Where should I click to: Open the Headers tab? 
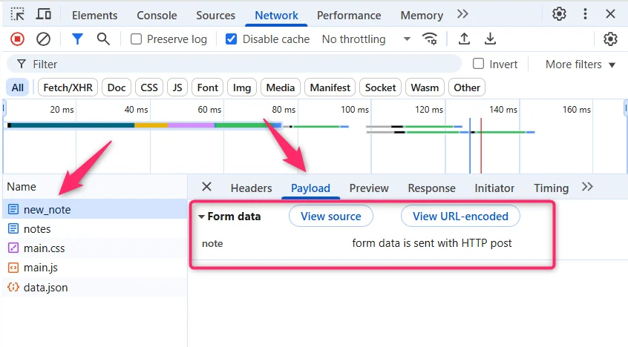pos(251,188)
